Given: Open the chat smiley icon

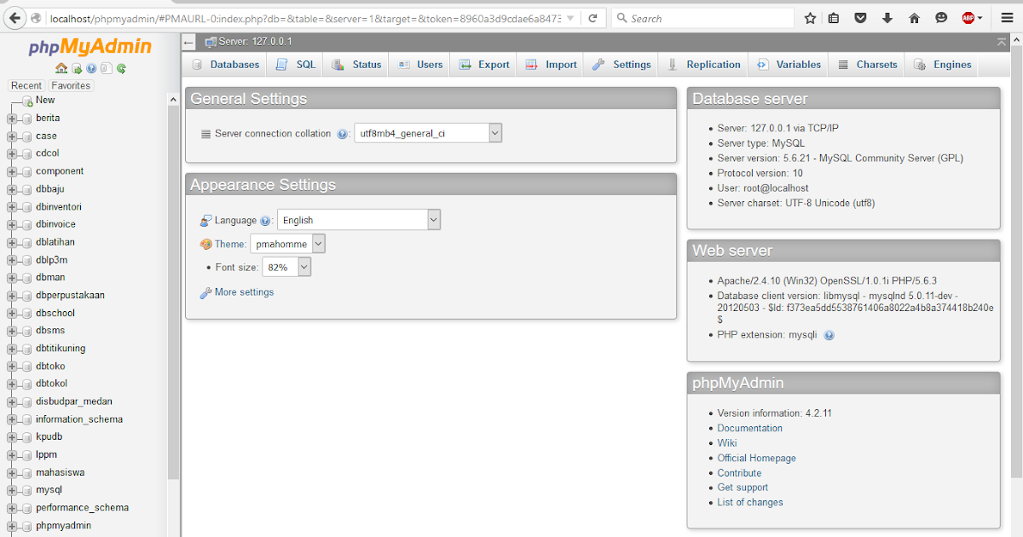Looking at the screenshot, I should [x=941, y=18].
